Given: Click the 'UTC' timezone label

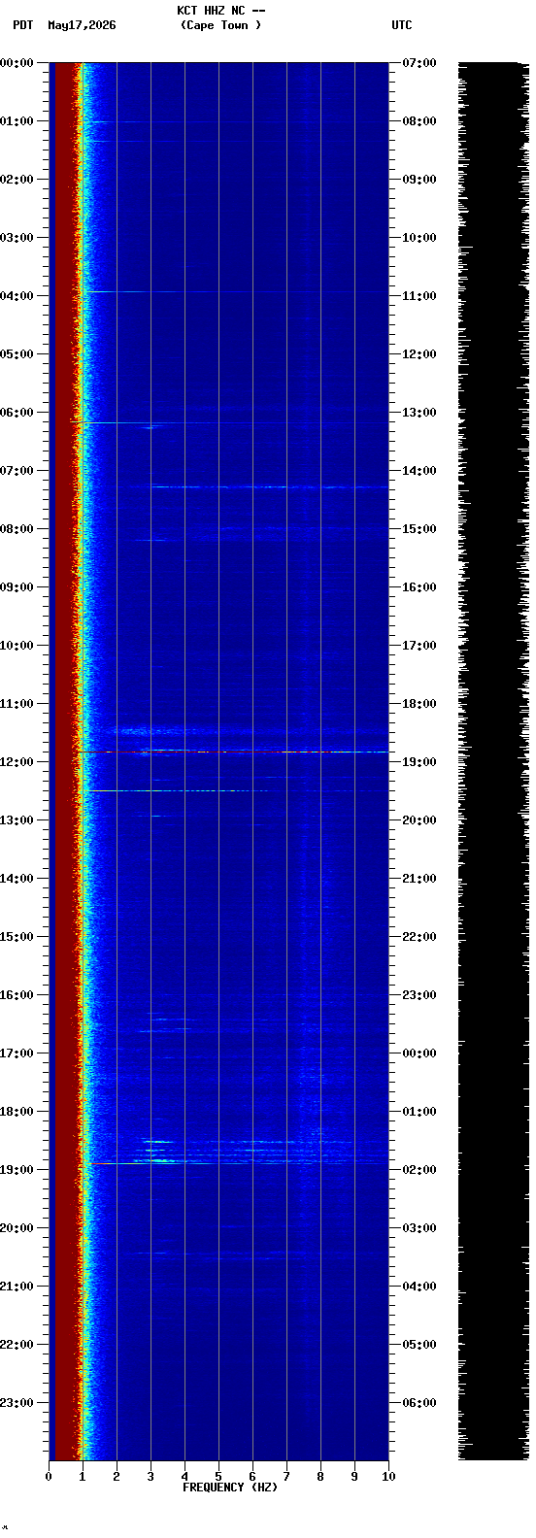Looking at the screenshot, I should pyautogui.click(x=402, y=25).
